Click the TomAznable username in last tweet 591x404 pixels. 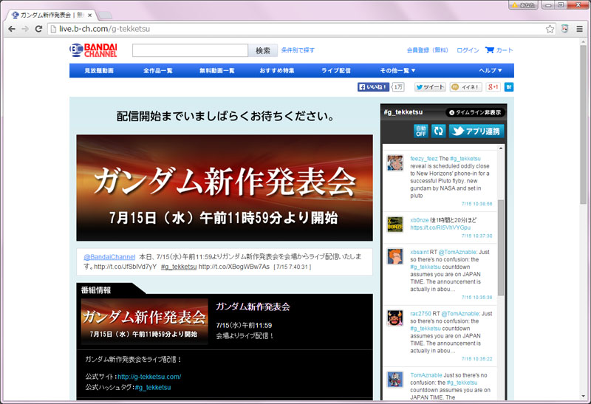tap(426, 375)
